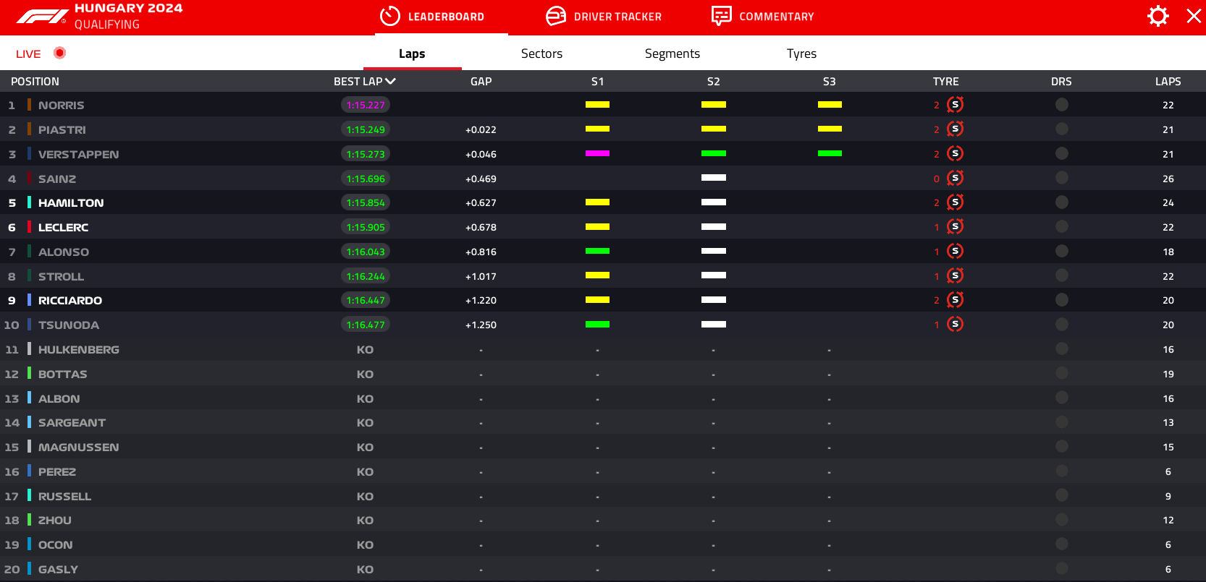The height and width of the screenshot is (582, 1206).
Task: Click the F1 logo
Action: (x=42, y=16)
